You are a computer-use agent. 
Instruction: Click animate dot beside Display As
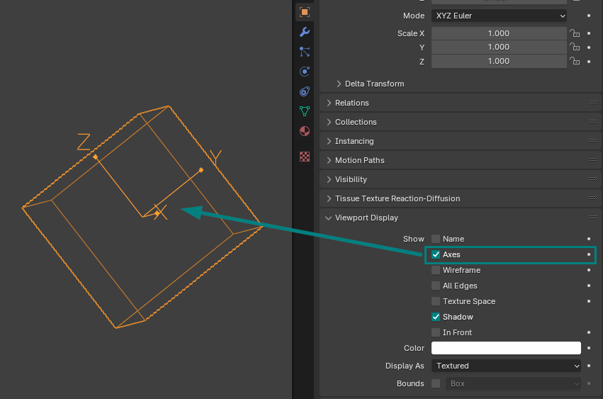(589, 366)
